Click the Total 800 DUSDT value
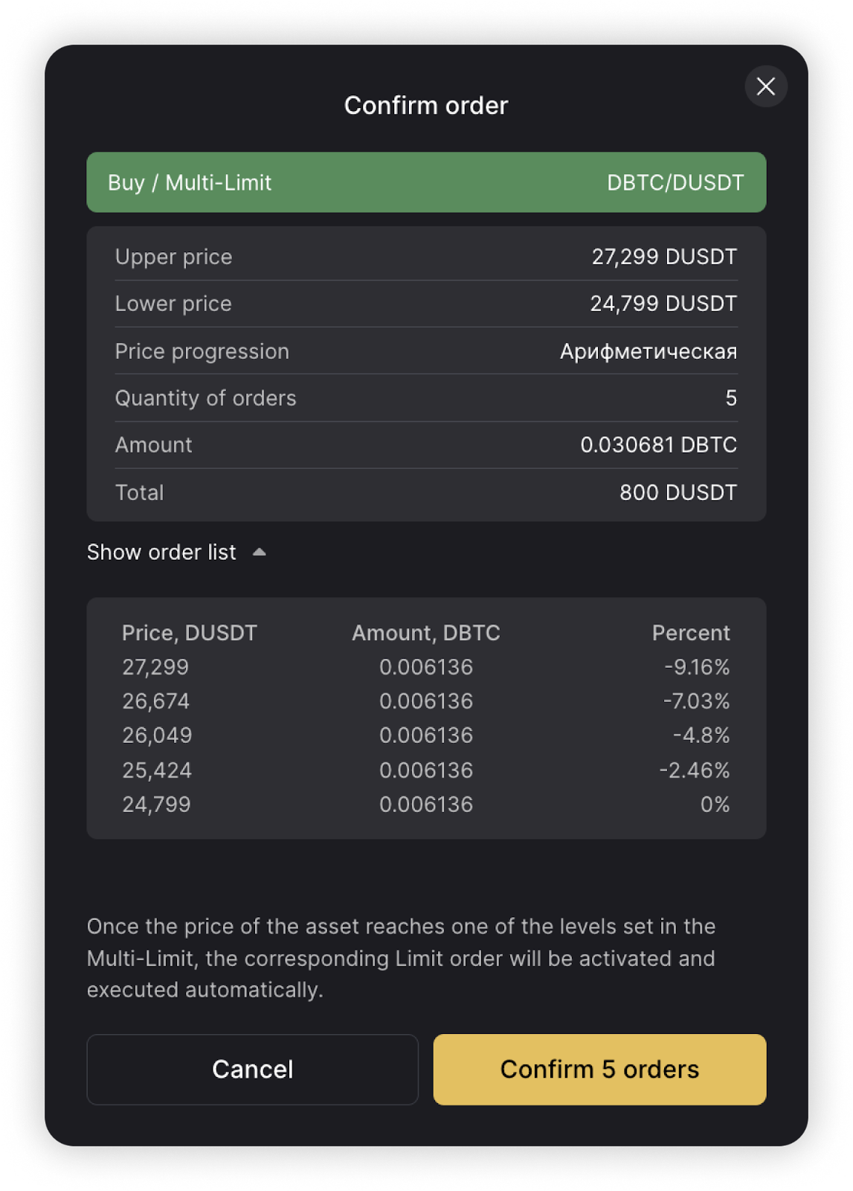The height and width of the screenshot is (1191, 853). [677, 493]
